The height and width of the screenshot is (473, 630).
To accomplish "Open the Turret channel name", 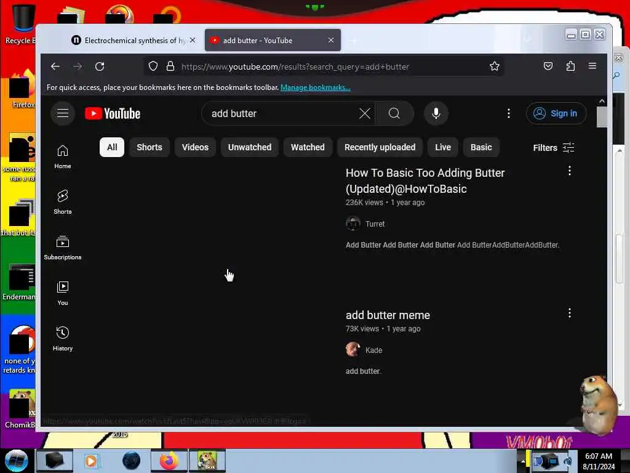I will click(375, 224).
